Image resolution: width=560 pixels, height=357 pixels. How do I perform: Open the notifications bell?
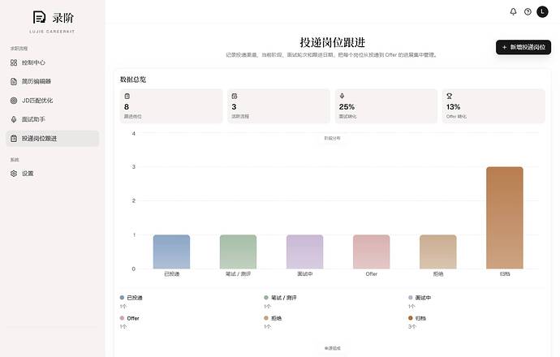pyautogui.click(x=513, y=12)
